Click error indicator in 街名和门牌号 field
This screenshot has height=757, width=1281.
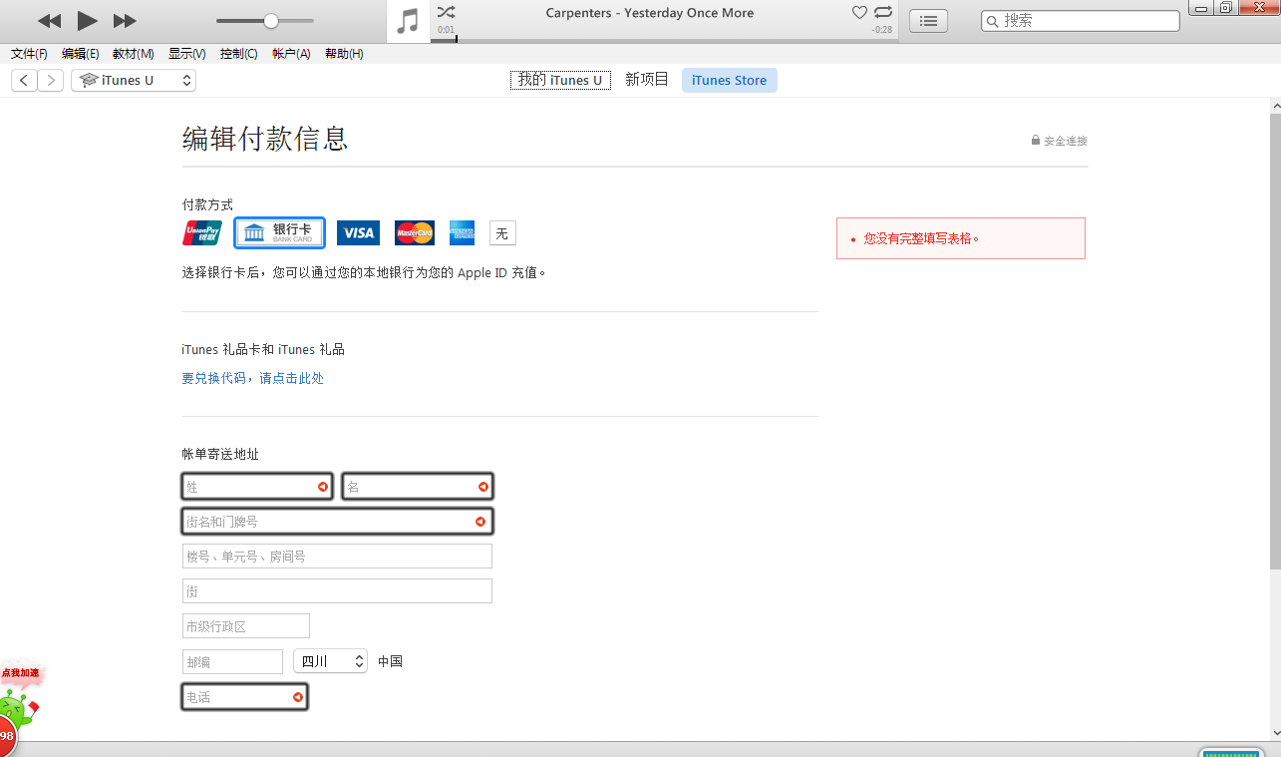pyautogui.click(x=480, y=522)
